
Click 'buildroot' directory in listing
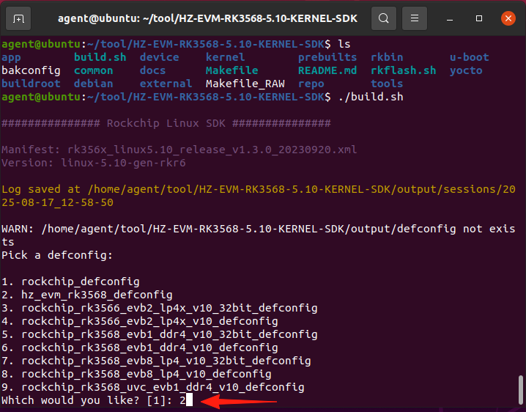tap(31, 84)
